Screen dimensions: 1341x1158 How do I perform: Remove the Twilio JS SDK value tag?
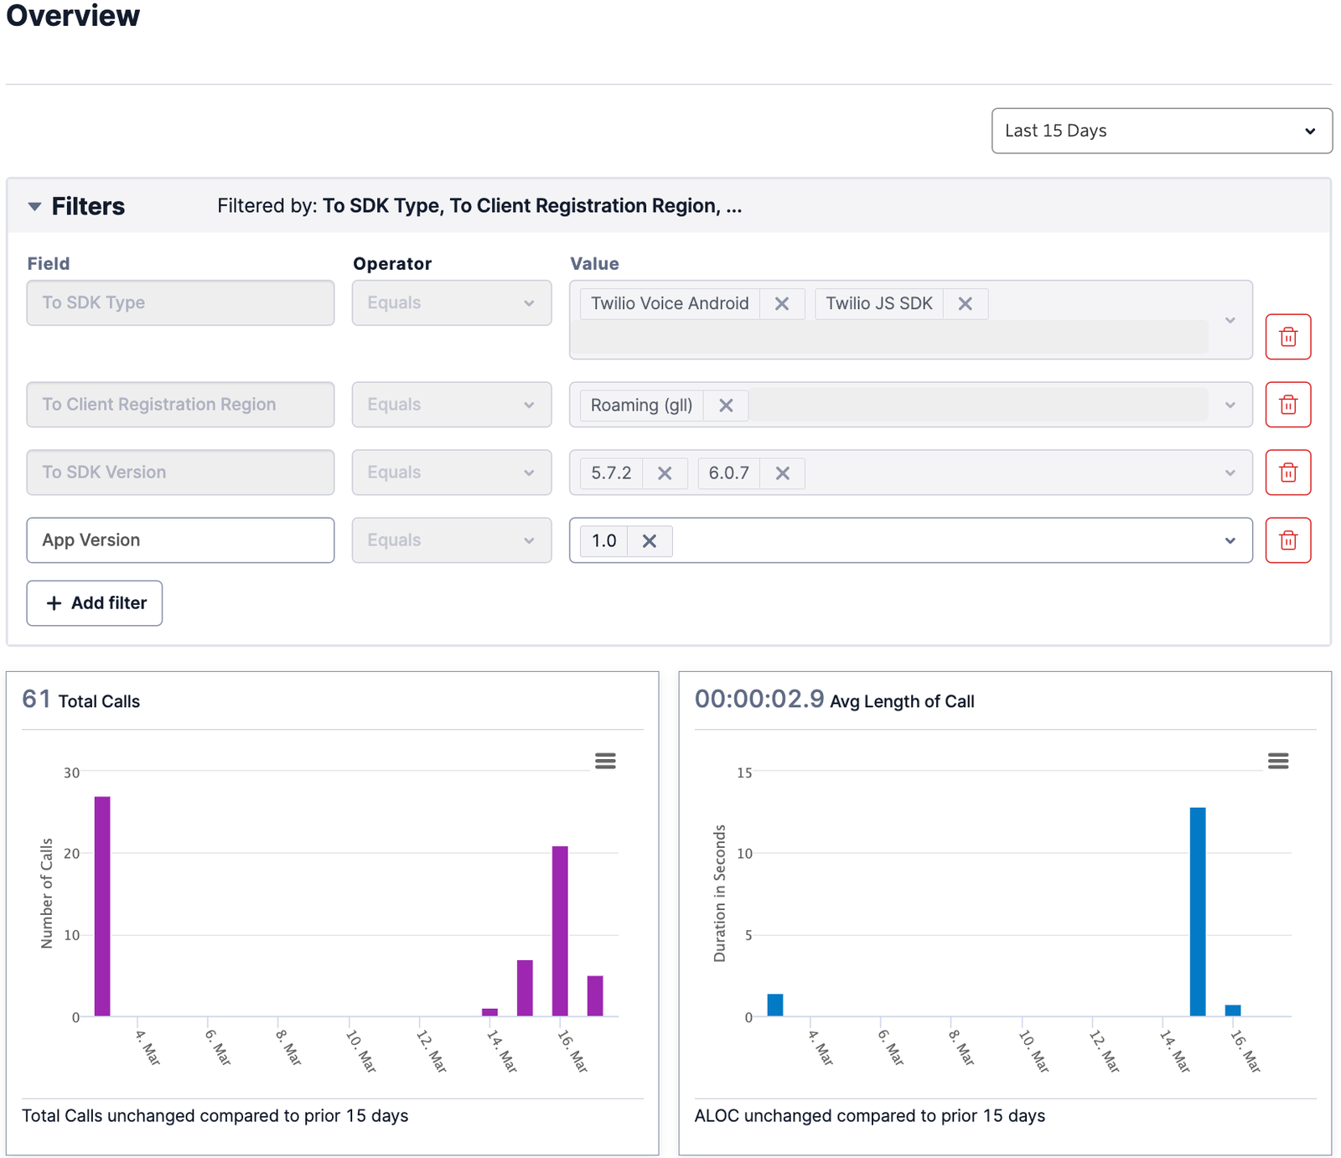[x=965, y=303]
